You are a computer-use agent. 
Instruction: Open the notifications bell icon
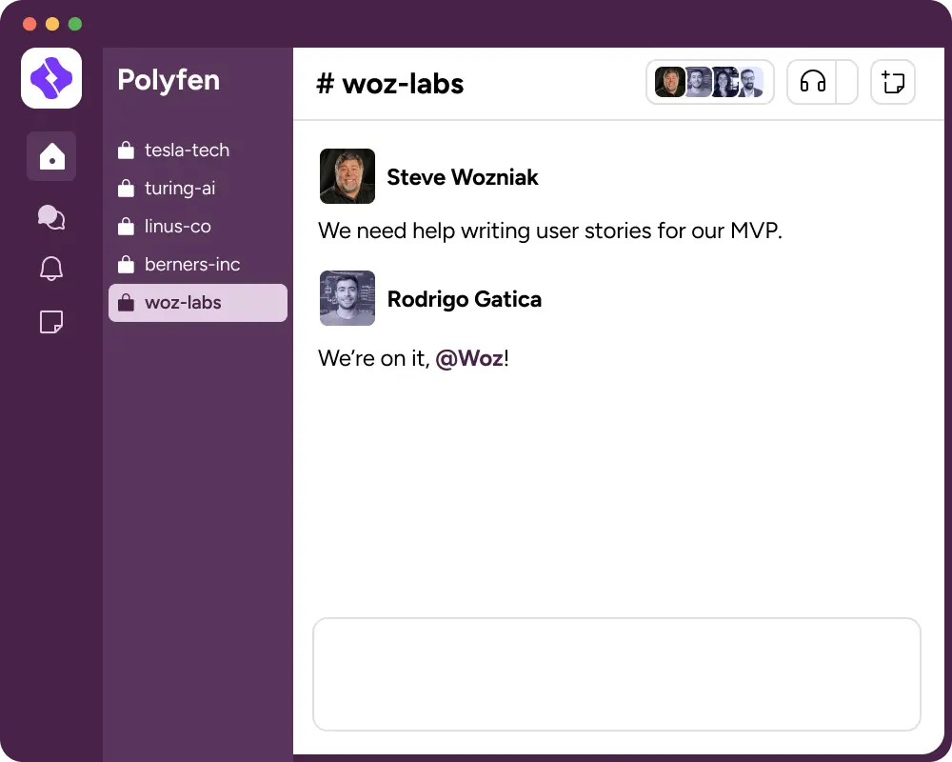(51, 268)
